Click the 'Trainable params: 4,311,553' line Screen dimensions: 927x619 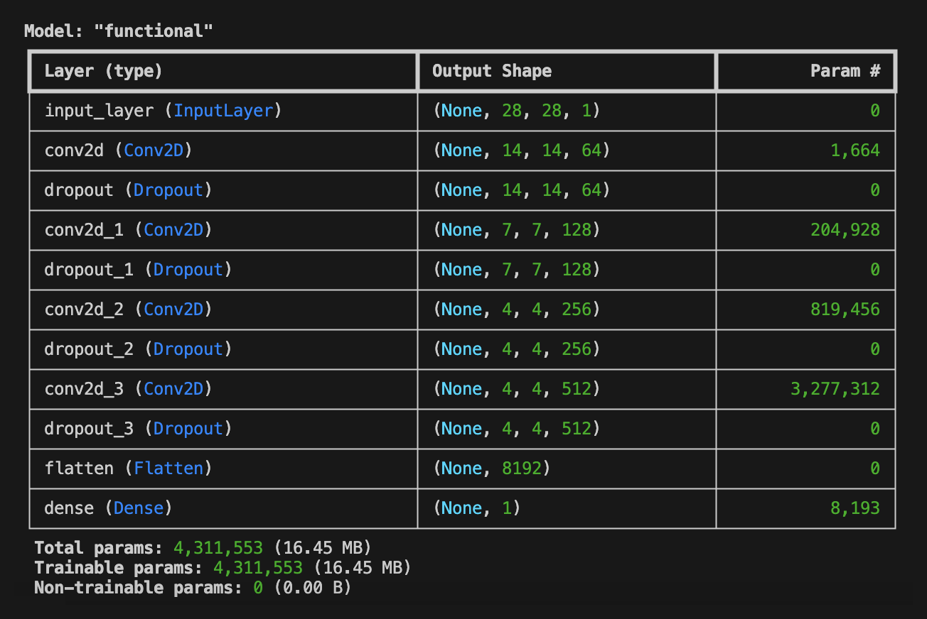pyautogui.click(x=222, y=568)
